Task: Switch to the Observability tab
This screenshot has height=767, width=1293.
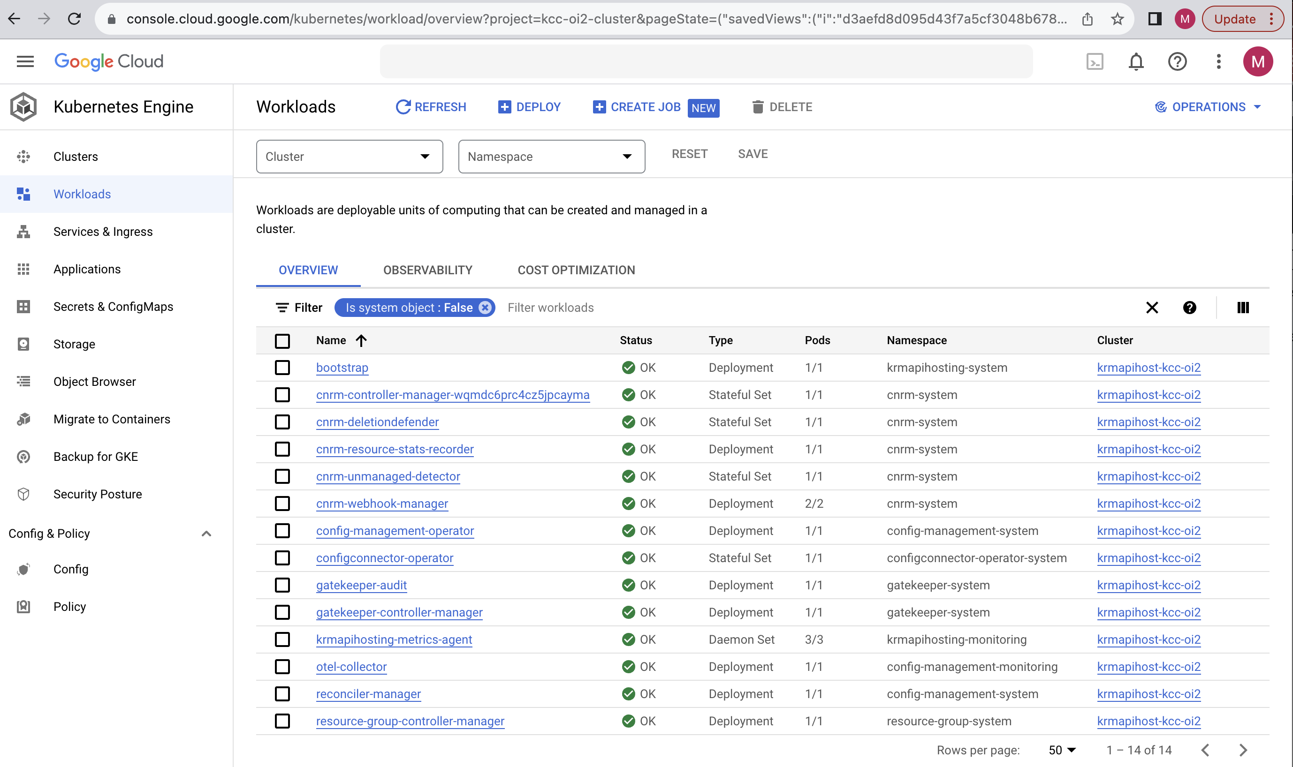Action: click(x=428, y=269)
